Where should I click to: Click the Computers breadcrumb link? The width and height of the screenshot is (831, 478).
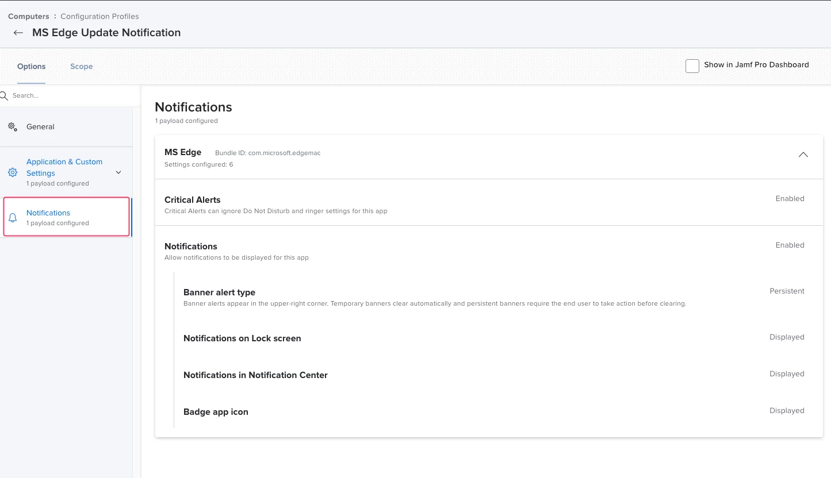click(x=29, y=16)
